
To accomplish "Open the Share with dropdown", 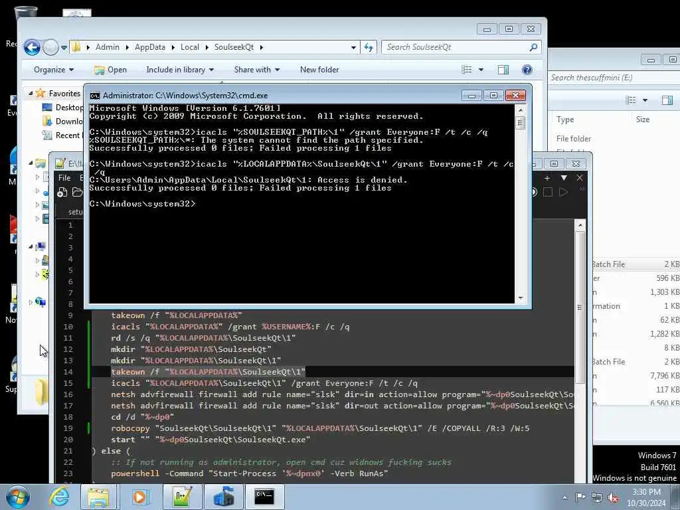I will tap(257, 70).
